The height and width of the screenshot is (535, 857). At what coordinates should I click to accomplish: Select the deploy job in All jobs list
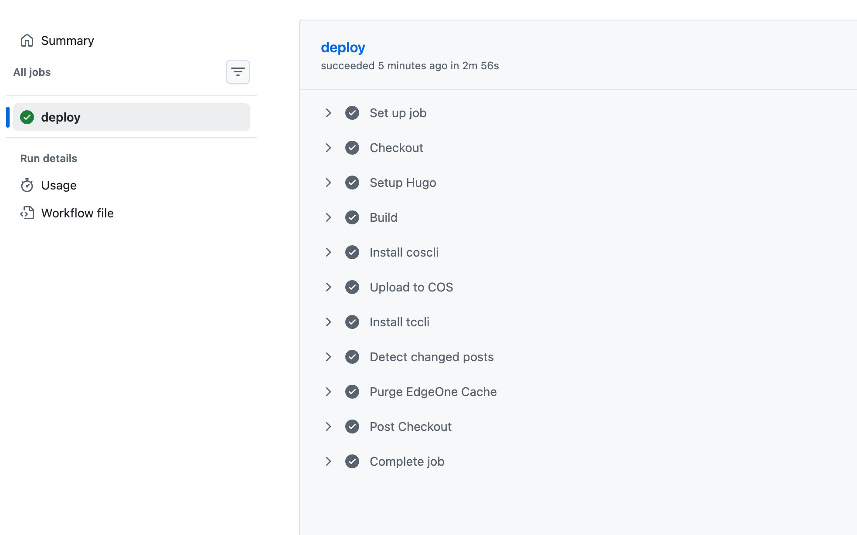(61, 117)
